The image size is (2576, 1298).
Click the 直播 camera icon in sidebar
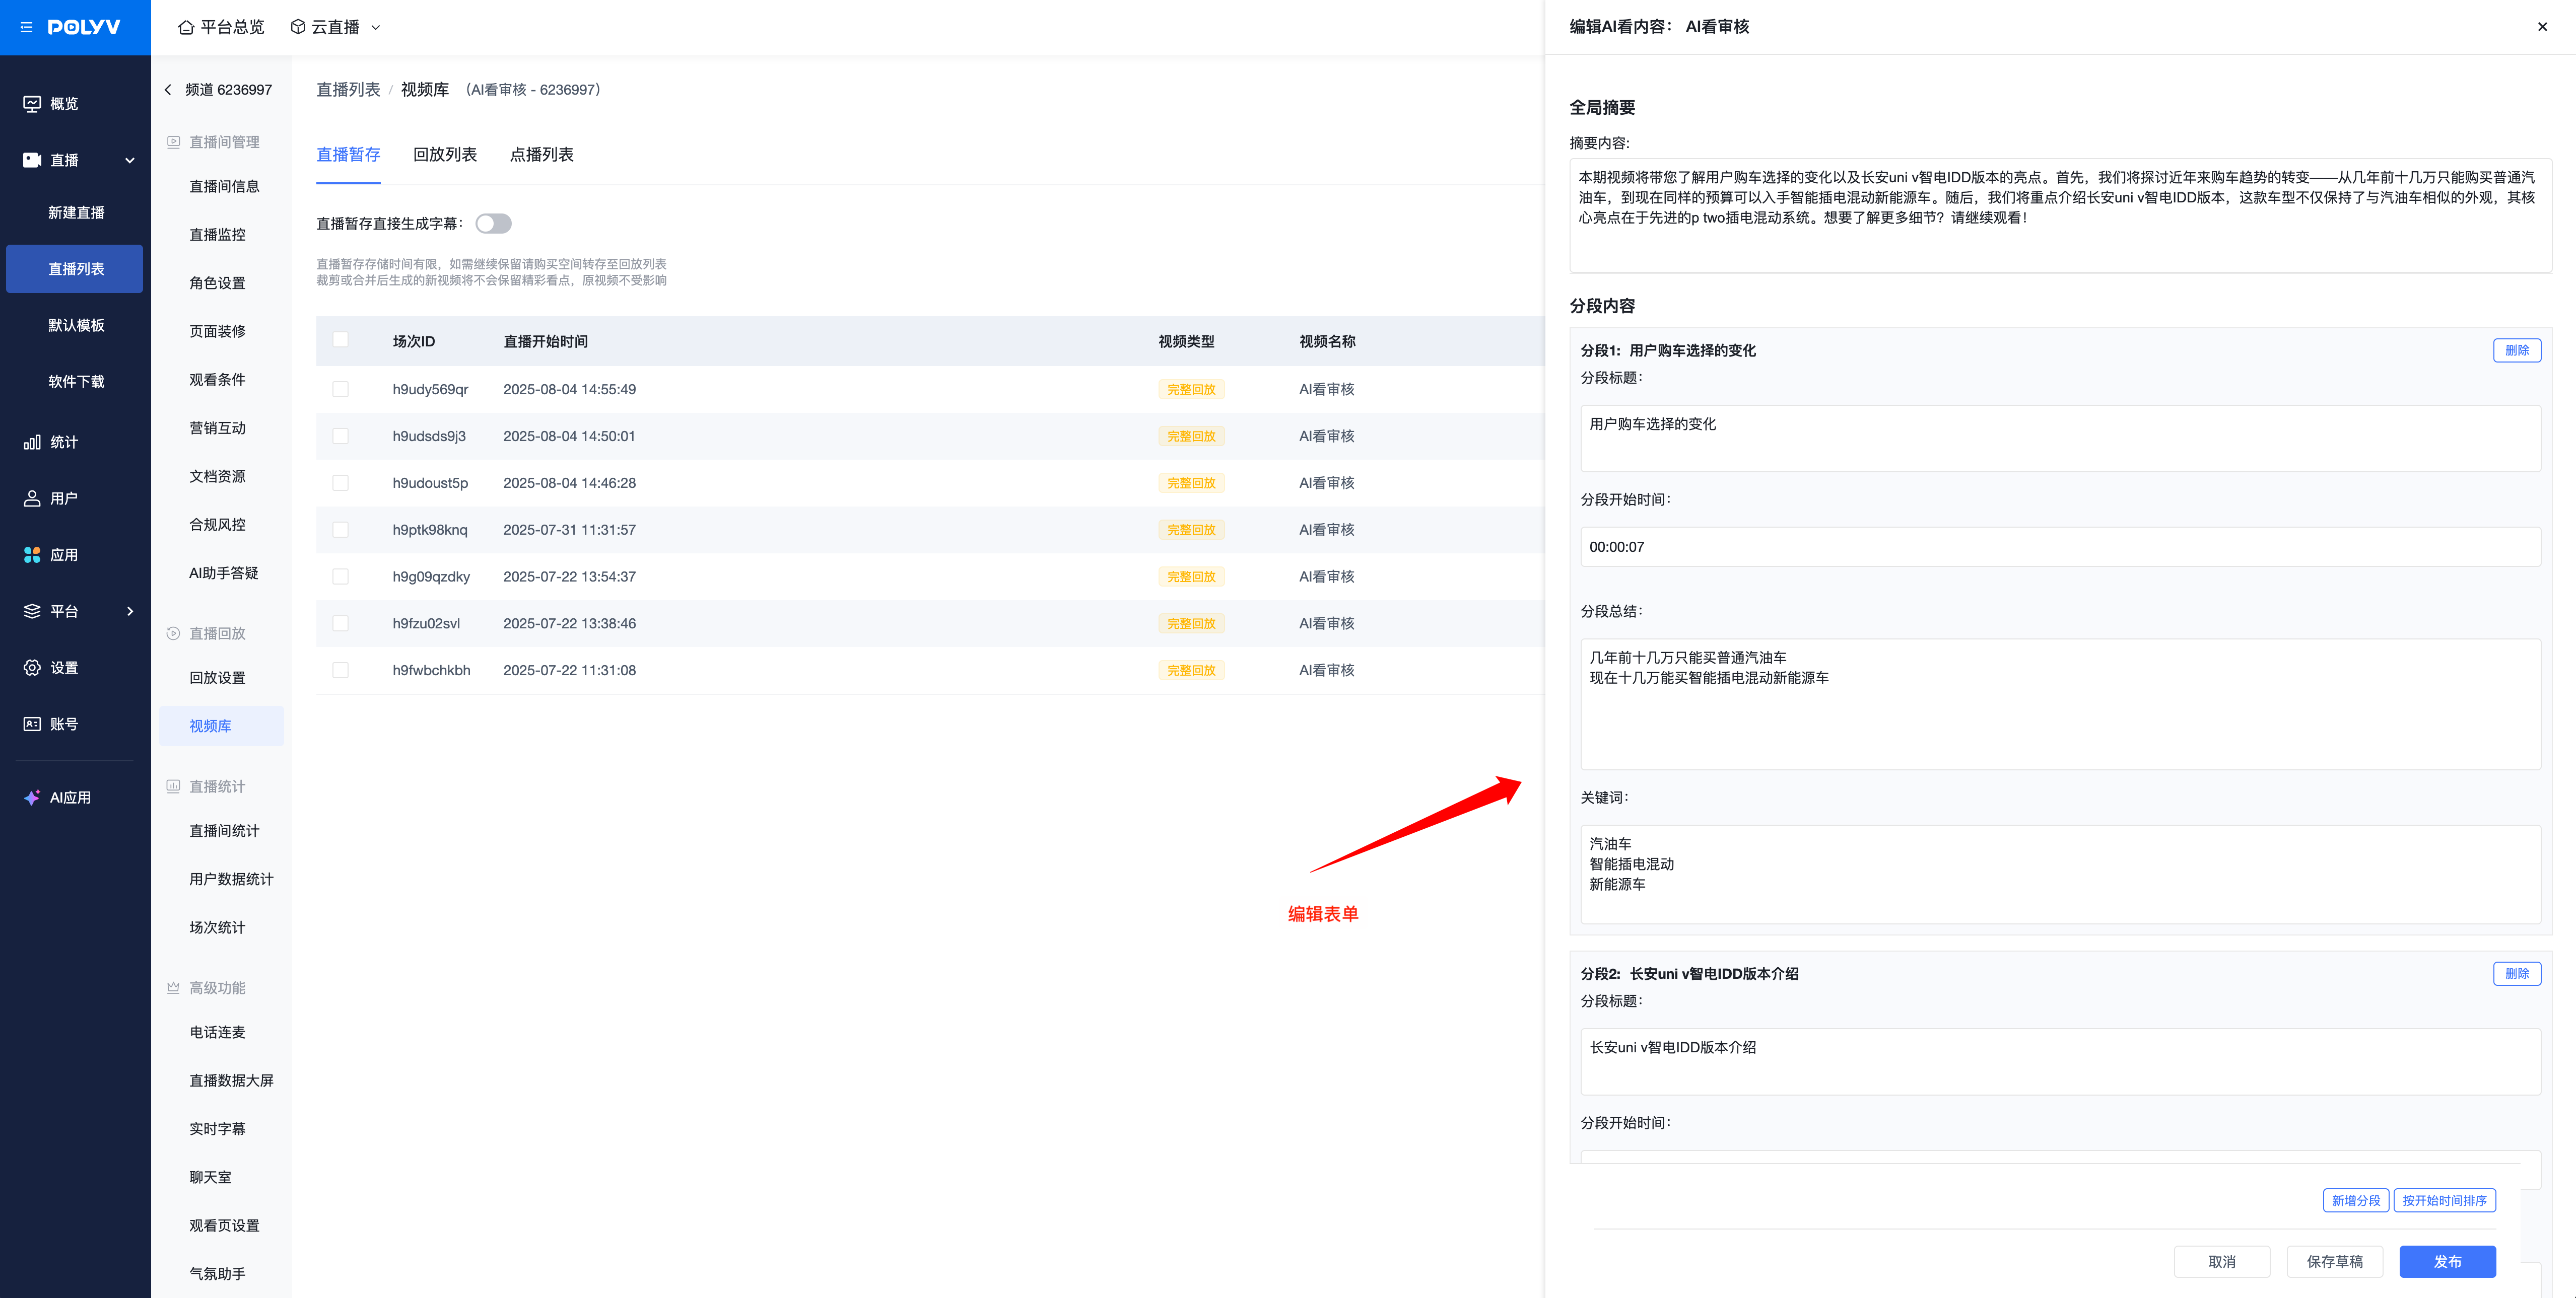(x=32, y=160)
